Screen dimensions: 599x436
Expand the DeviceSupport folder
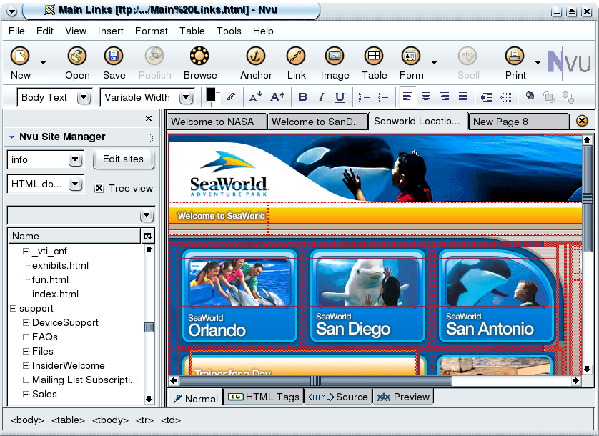(x=26, y=322)
